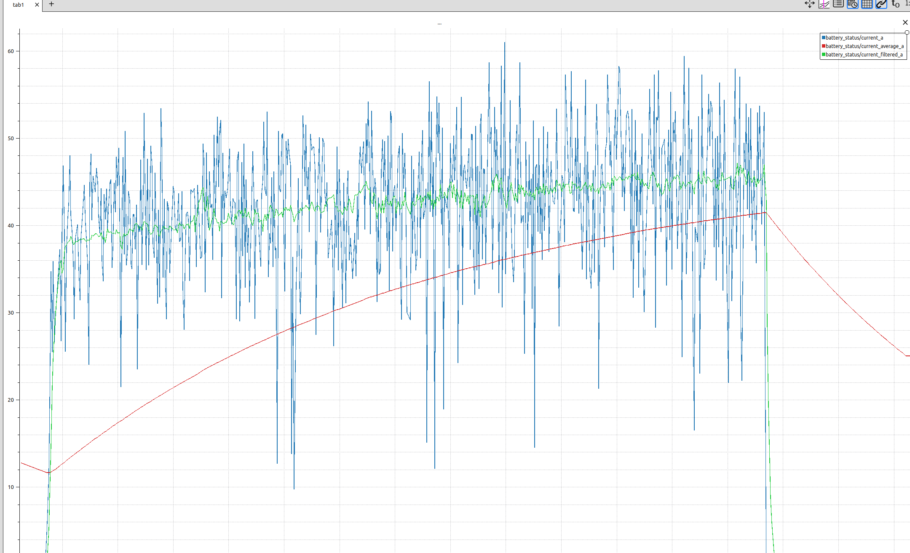Add a new tab with plus button
Image resolution: width=910 pixels, height=553 pixels.
tap(51, 4)
